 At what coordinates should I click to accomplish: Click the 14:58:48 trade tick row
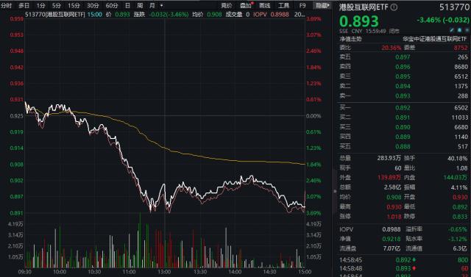point(404,268)
